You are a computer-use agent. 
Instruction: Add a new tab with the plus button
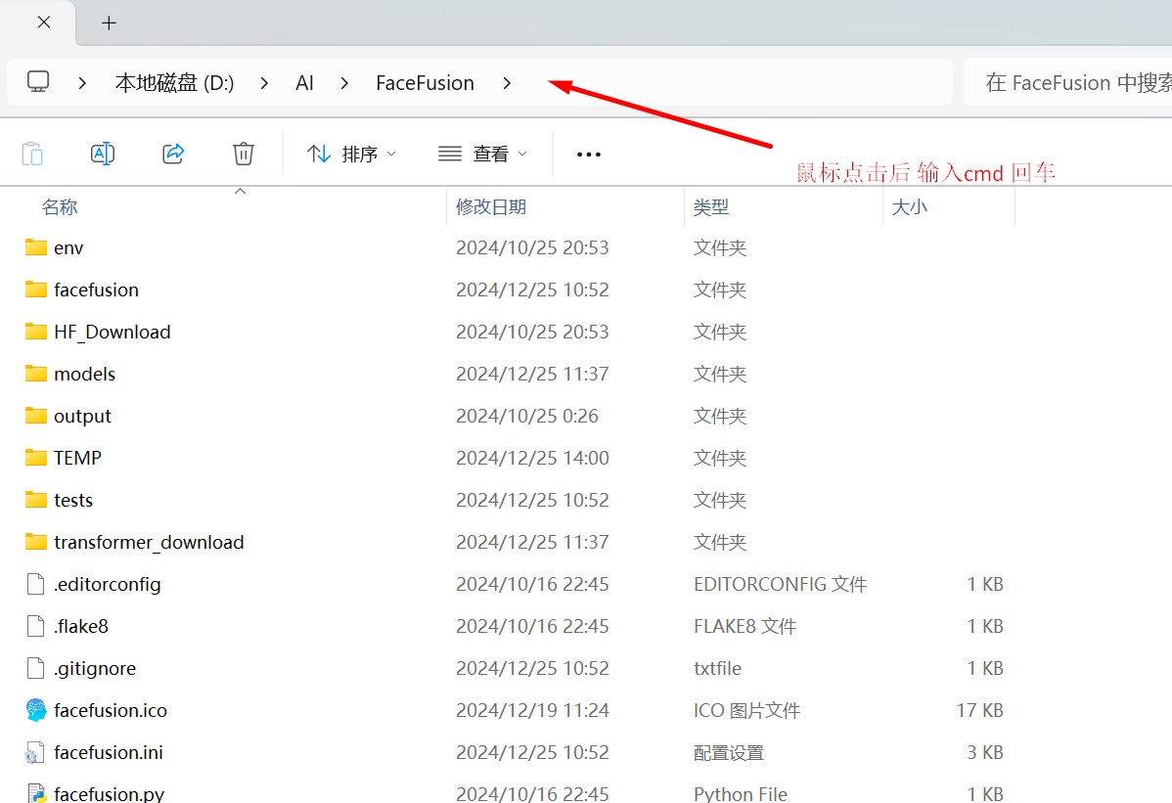pos(110,23)
